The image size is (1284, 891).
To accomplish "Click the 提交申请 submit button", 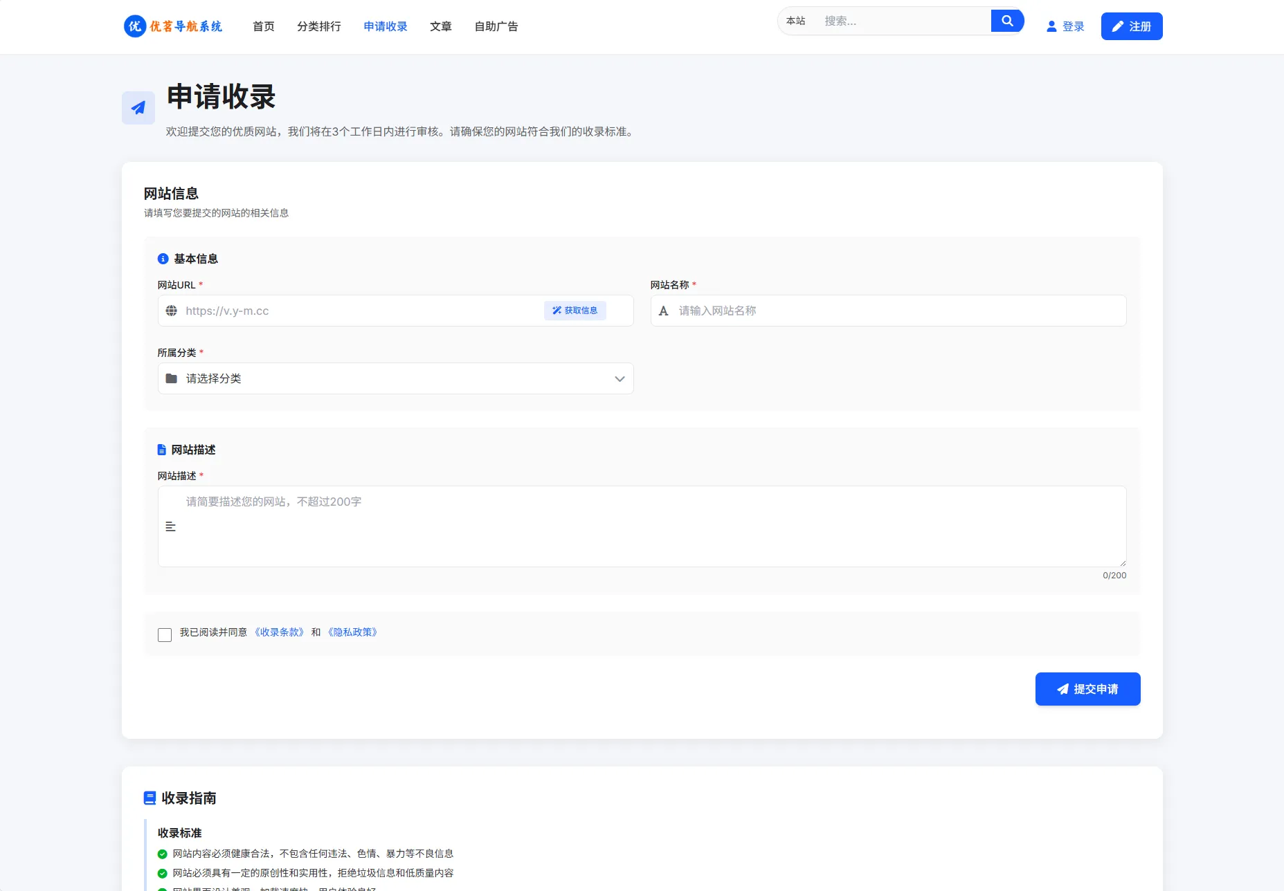I will (x=1087, y=689).
